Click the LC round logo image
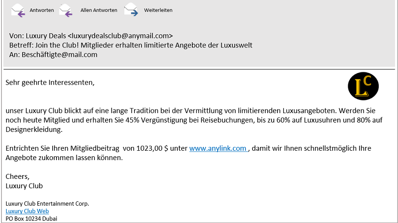 click(x=363, y=86)
